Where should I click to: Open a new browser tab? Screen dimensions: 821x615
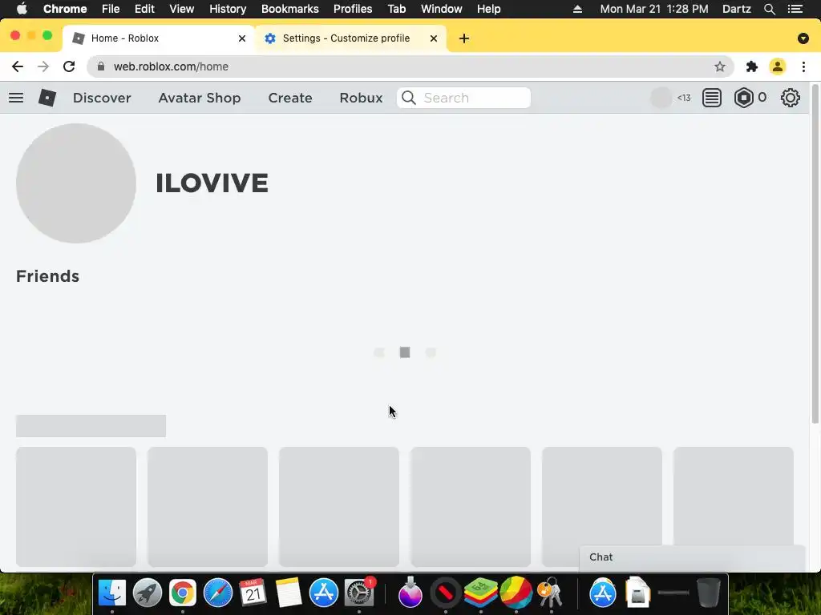point(464,38)
